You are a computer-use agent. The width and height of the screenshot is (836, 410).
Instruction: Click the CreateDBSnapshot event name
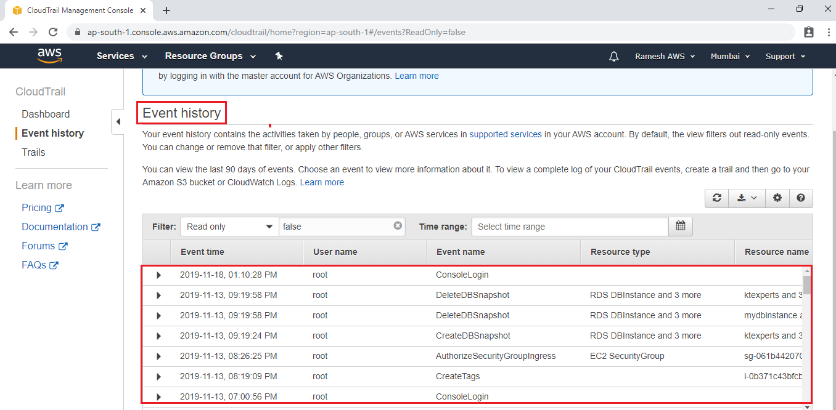click(473, 336)
